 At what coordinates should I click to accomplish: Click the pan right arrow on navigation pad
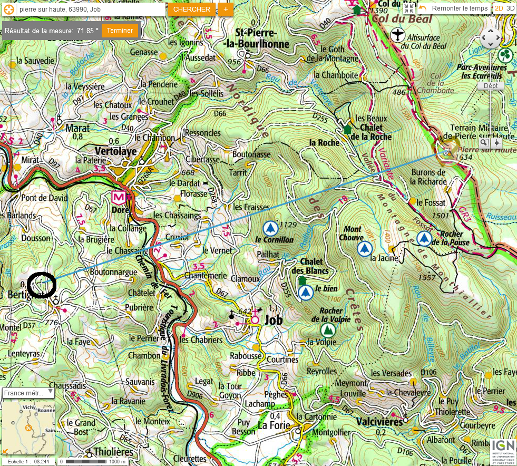click(x=498, y=38)
